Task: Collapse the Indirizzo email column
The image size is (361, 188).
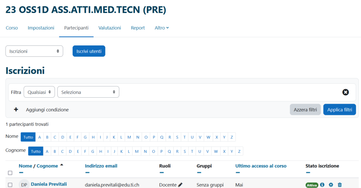Action: (x=87, y=172)
